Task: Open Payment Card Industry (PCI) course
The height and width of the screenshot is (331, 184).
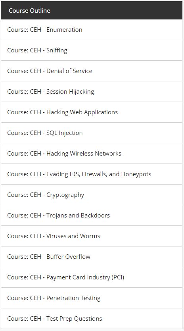Action: point(92,277)
